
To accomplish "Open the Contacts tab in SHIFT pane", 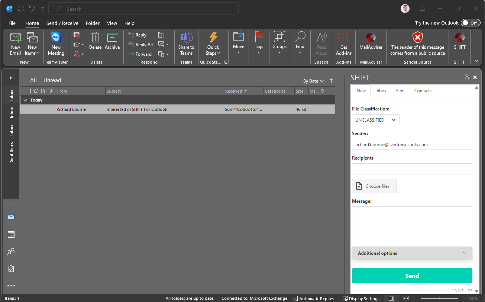I will 423,91.
